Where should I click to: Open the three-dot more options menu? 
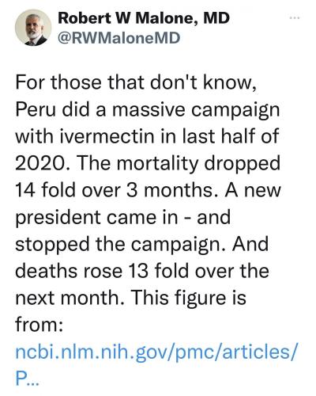tap(295, 18)
